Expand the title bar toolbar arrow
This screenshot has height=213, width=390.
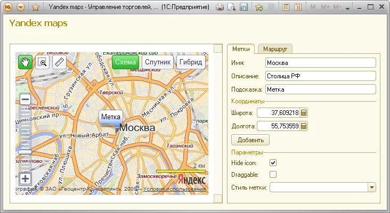tap(348, 8)
